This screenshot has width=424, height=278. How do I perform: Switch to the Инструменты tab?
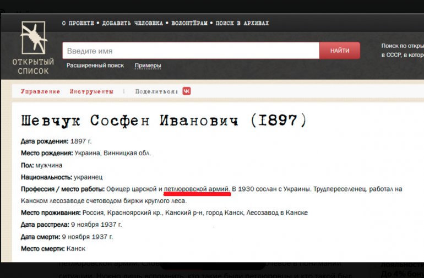coord(91,91)
